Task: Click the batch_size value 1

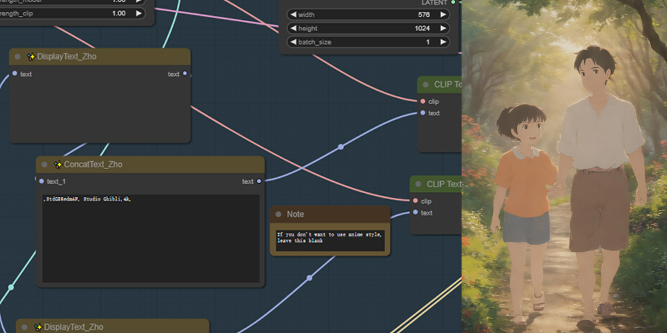Action: pyautogui.click(x=428, y=42)
